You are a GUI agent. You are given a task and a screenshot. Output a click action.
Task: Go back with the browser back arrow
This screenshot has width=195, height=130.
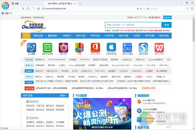click(x=13, y=8)
